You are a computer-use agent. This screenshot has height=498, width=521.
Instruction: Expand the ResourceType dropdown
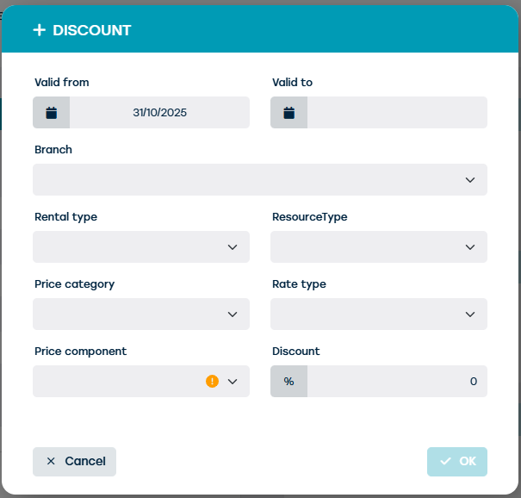pyautogui.click(x=469, y=247)
